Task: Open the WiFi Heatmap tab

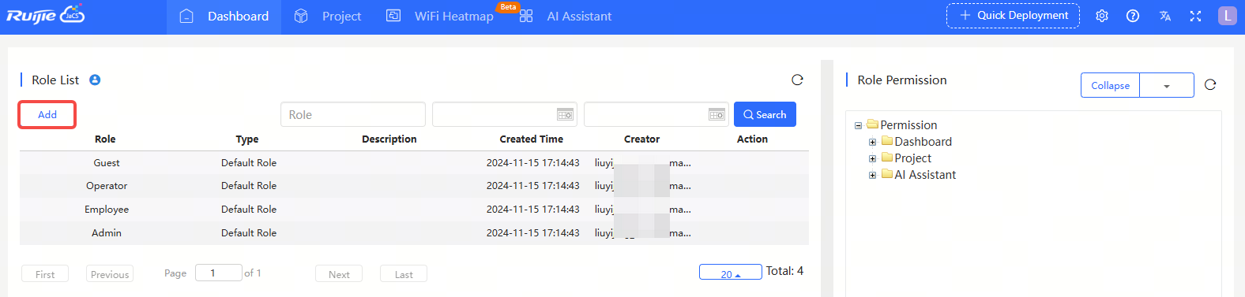Action: [x=439, y=16]
